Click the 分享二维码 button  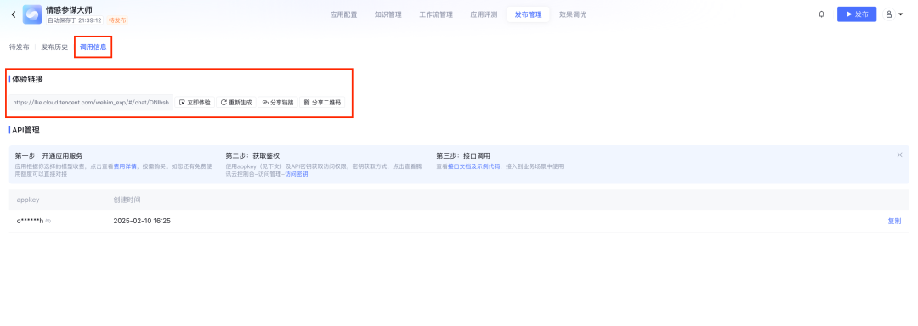(x=323, y=102)
